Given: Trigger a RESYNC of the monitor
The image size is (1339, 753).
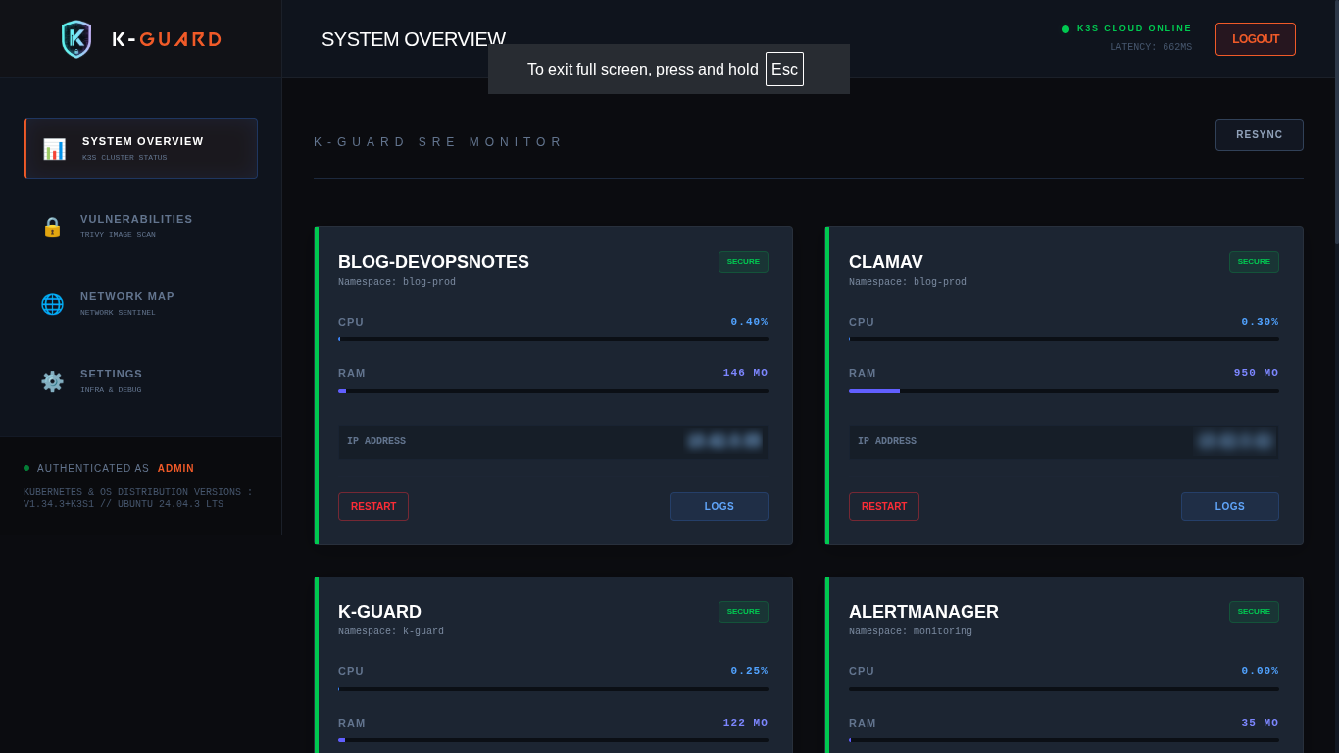Looking at the screenshot, I should click(x=1259, y=134).
